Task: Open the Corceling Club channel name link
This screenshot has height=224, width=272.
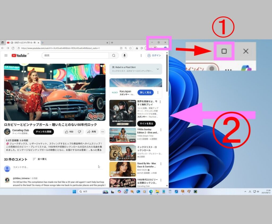Action: click(x=20, y=130)
